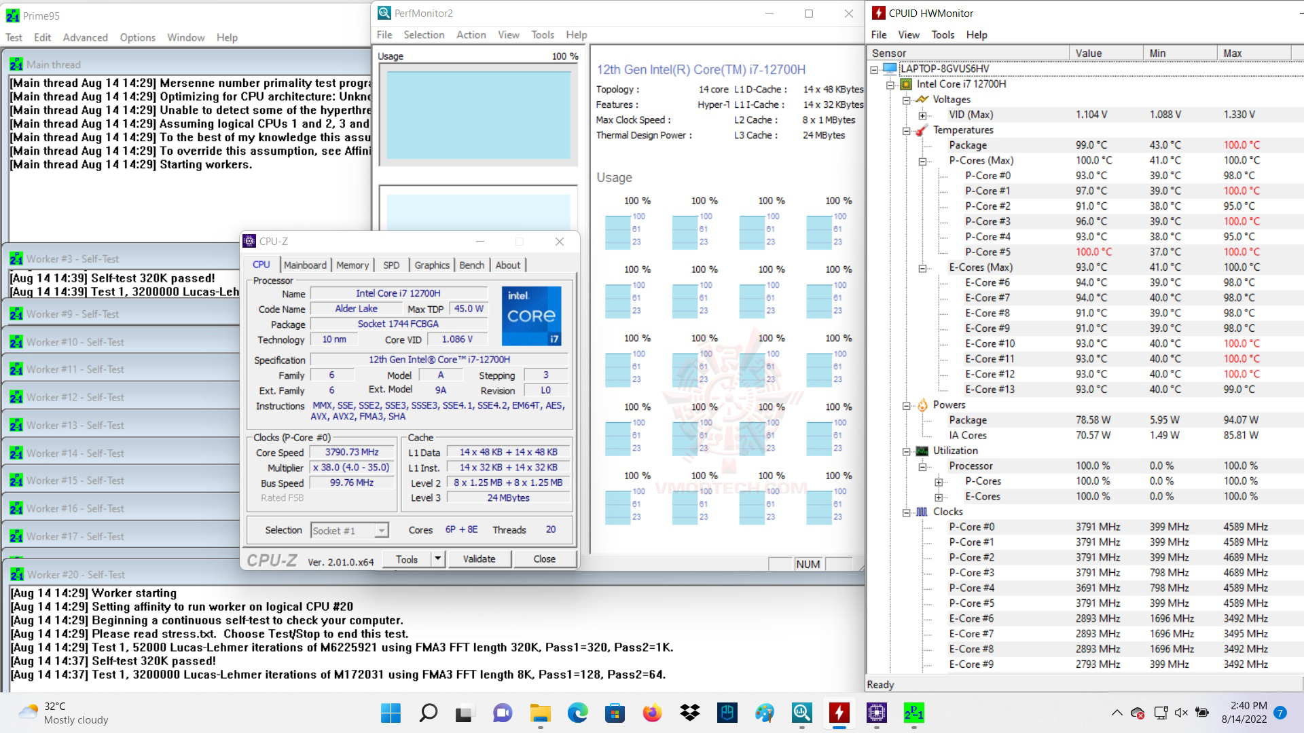Open the Socket #1 selection dropdown
Viewport: 1304px width, 733px height.
[382, 531]
